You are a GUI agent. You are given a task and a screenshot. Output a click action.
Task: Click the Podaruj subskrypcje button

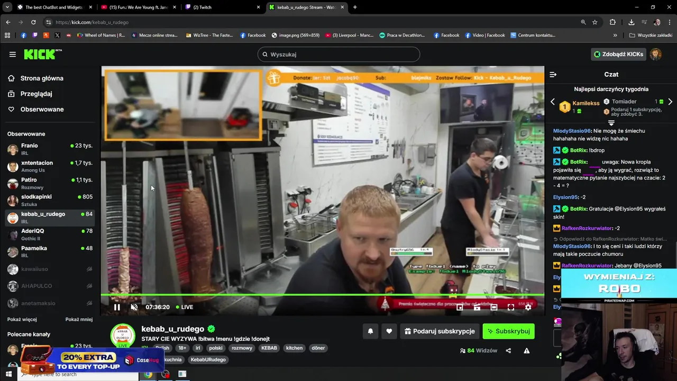point(440,331)
